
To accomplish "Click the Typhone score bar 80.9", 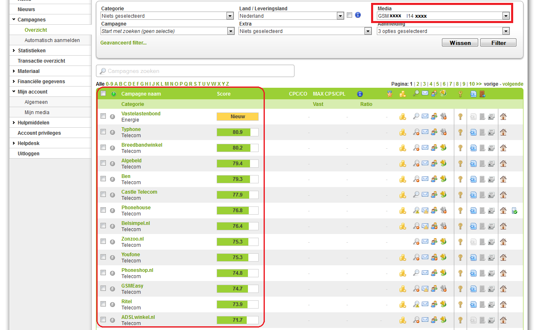I will [238, 132].
